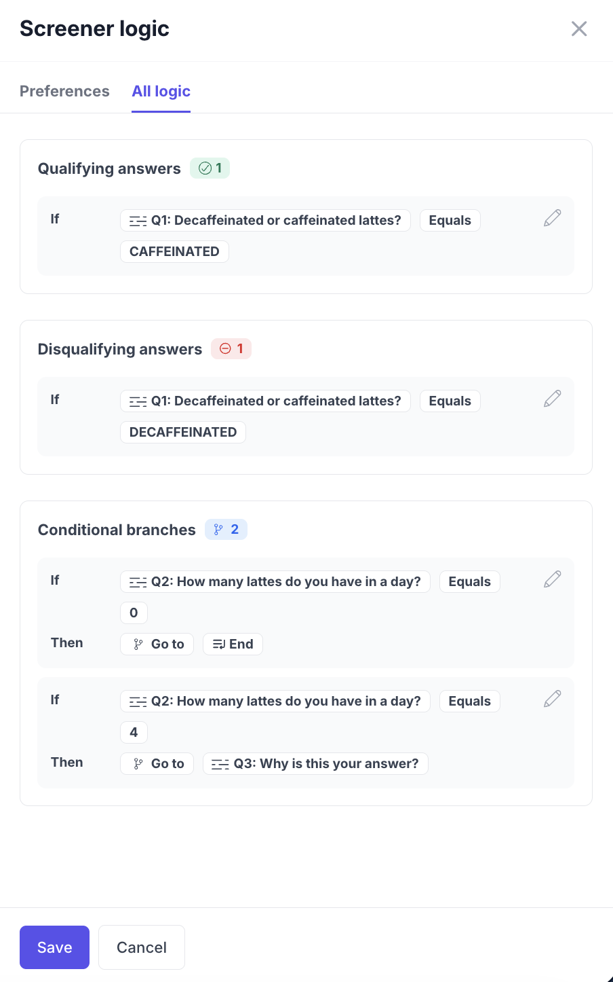Edit the DECAFFEINATED disqualifying rule pencil icon
Screen dimensions: 613x982
pos(553,399)
